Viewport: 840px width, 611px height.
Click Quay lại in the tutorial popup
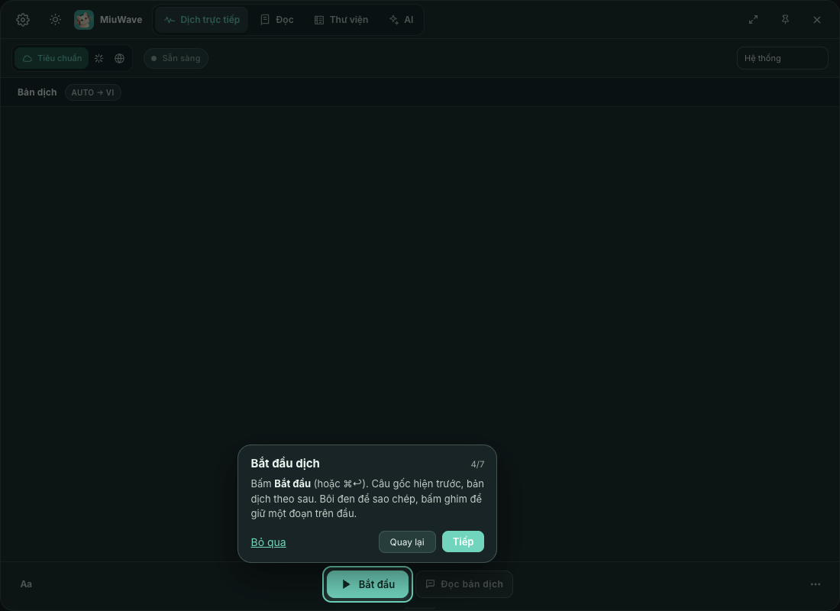tap(407, 541)
